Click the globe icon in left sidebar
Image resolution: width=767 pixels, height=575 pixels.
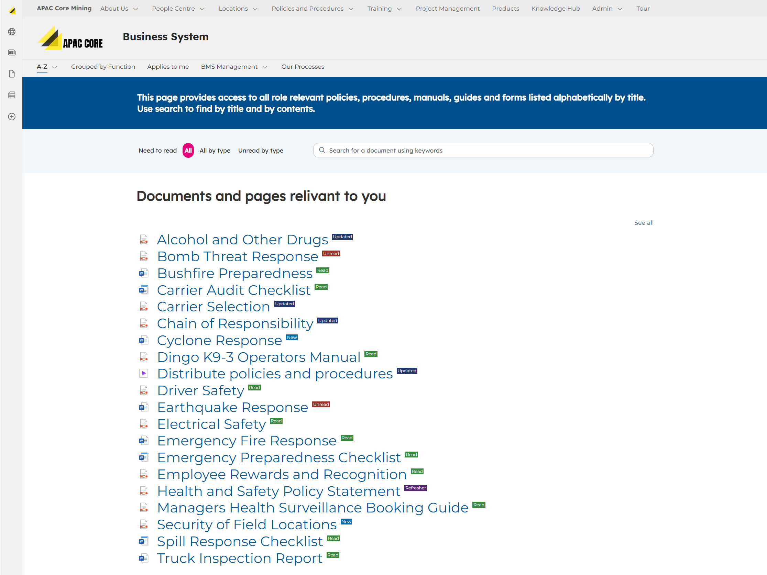(12, 32)
